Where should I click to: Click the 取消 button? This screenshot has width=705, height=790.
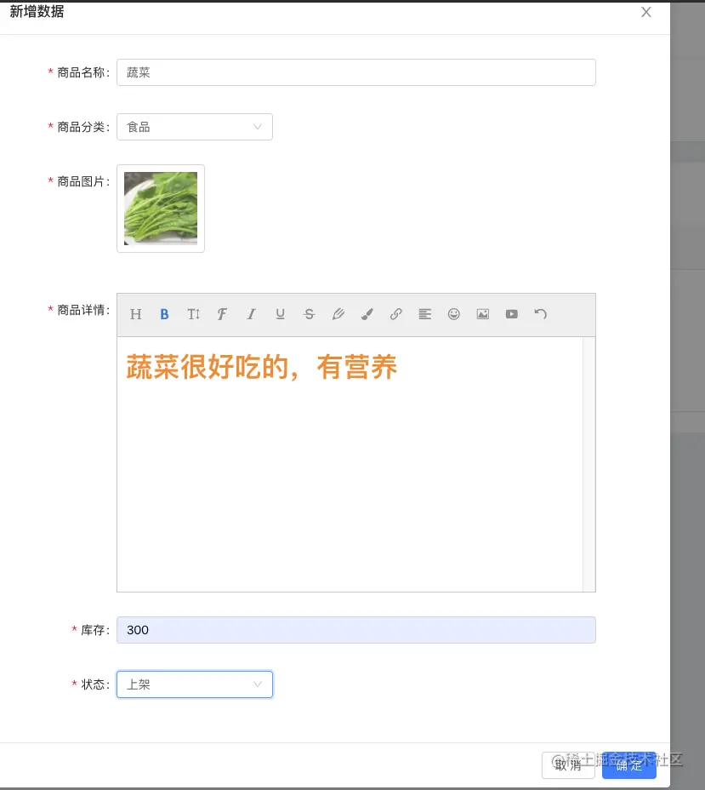(x=568, y=765)
